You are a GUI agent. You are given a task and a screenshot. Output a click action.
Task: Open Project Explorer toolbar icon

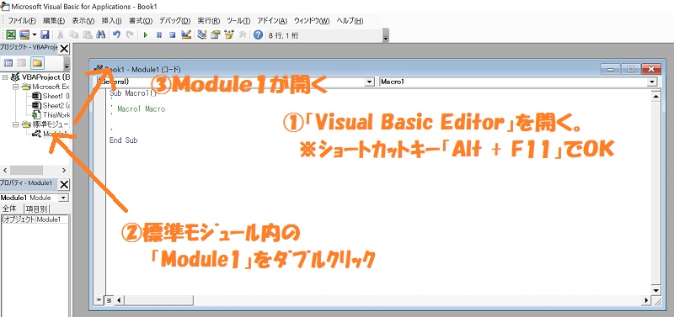click(x=201, y=34)
